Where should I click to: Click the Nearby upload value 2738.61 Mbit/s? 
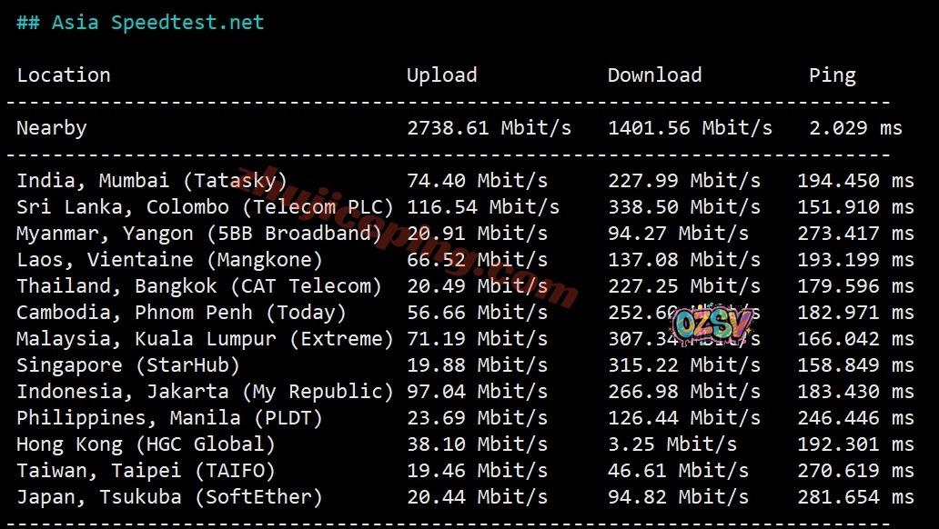(x=489, y=128)
